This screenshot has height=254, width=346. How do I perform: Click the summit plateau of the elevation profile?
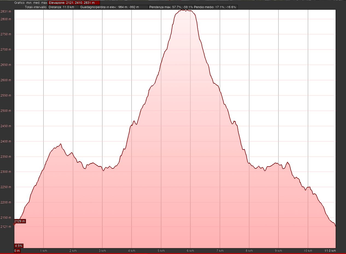click(x=185, y=11)
